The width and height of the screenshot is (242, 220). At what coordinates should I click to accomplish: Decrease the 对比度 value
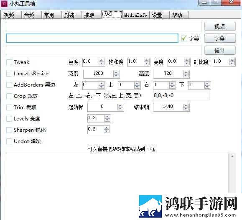(x=232, y=64)
